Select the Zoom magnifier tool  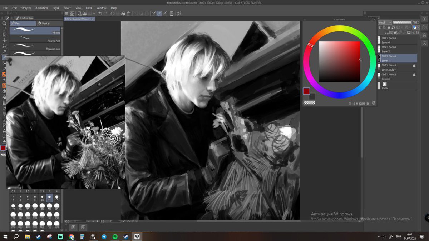[x=4, y=23]
